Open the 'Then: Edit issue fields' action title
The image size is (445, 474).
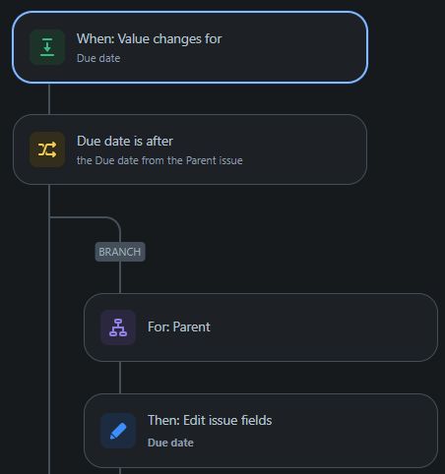tap(210, 421)
